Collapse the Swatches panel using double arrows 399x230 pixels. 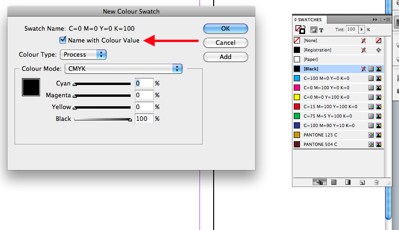click(375, 19)
